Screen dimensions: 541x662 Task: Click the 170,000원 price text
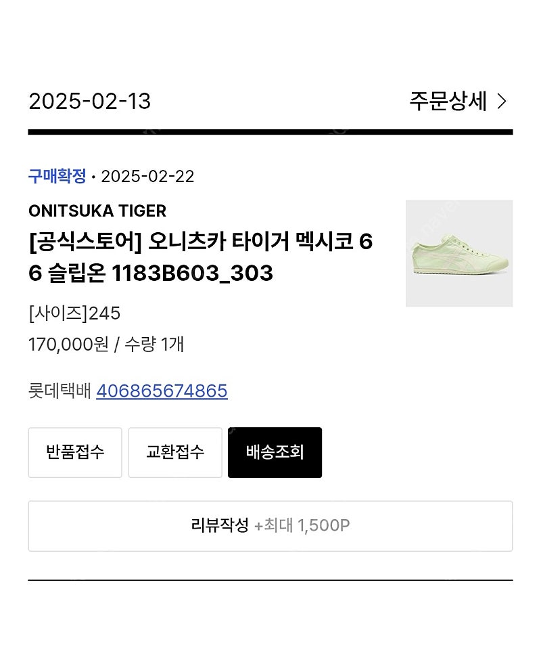point(68,345)
